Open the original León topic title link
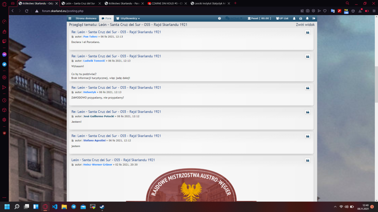378x212 pixels. [113, 160]
